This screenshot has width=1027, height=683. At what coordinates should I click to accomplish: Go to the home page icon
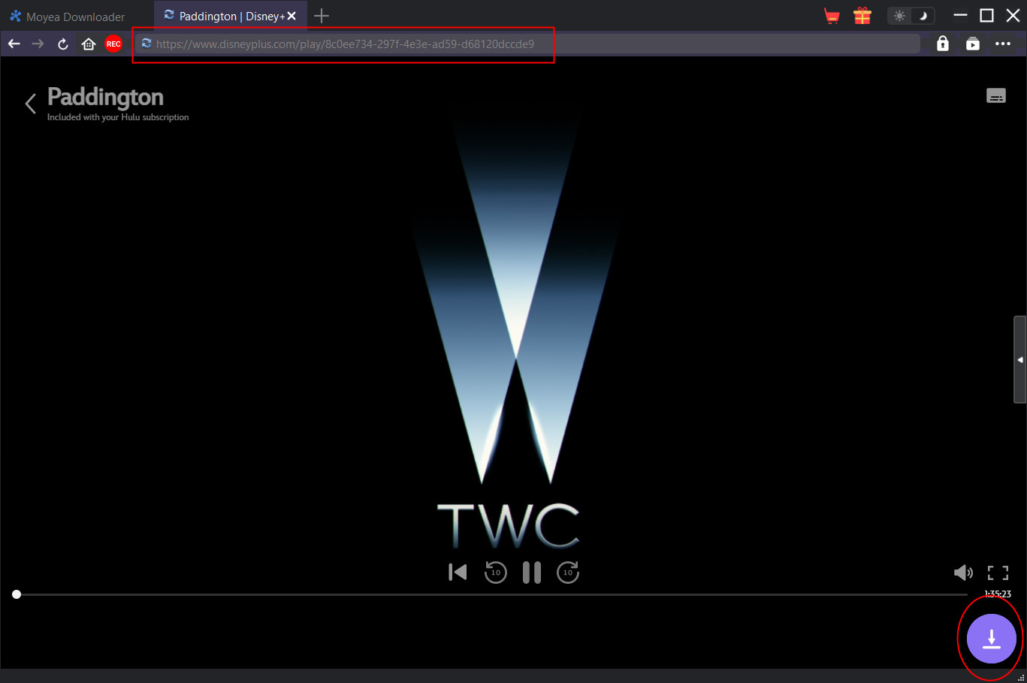(x=89, y=44)
